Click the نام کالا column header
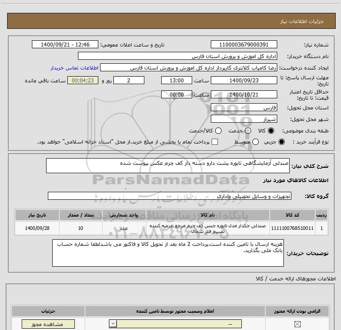341x330 pixels. [208, 215]
